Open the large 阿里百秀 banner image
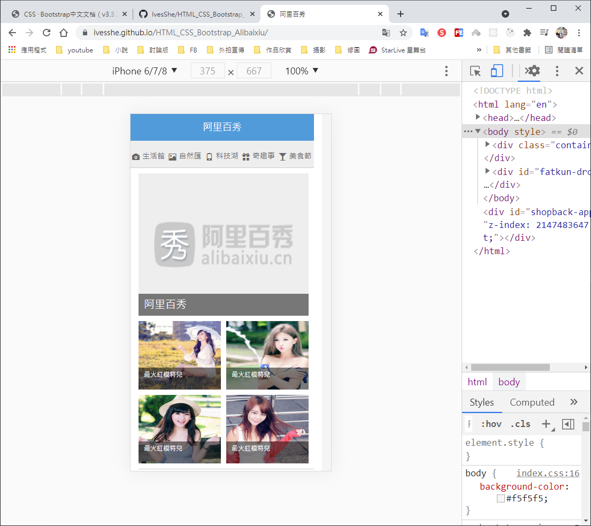 point(223,245)
